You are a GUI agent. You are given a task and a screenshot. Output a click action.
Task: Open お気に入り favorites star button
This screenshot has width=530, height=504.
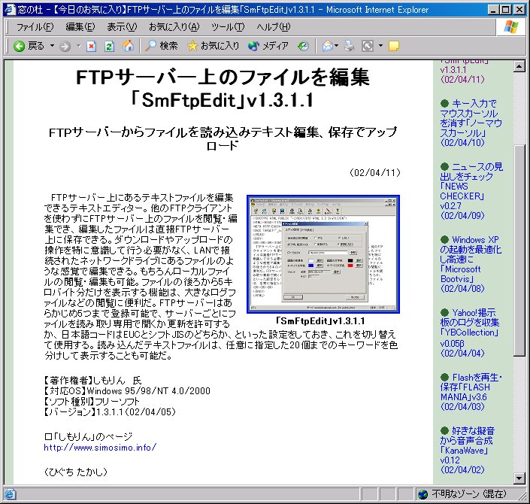tap(214, 46)
